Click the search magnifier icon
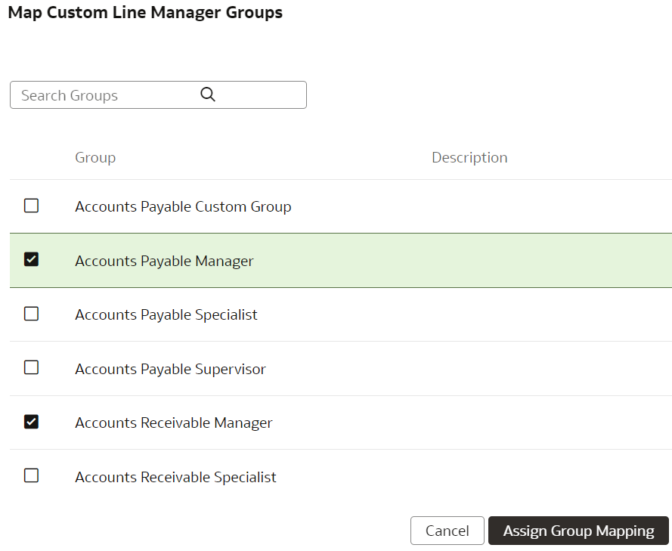The image size is (672, 551). (207, 94)
